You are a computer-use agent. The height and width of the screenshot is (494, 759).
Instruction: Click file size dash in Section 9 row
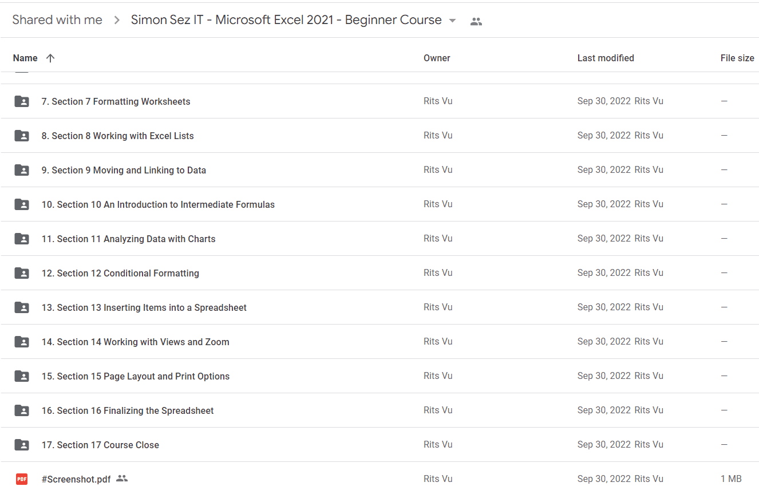[724, 169]
